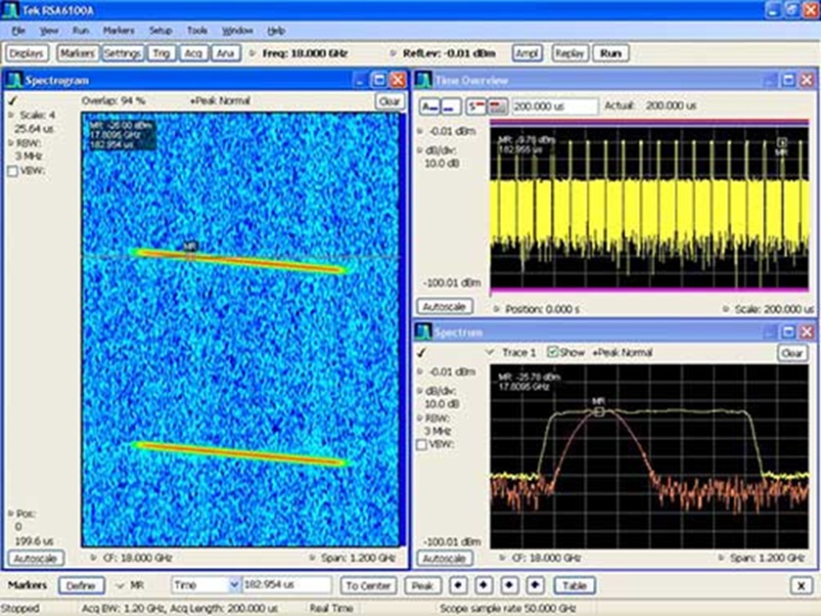Click the Ampl button
The image size is (821, 616).
[x=527, y=54]
